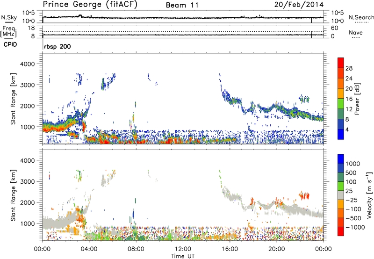Viewport: 374px width, 259px height.
Task: Select the "20:00" time axis tick label
Action: tap(277, 249)
